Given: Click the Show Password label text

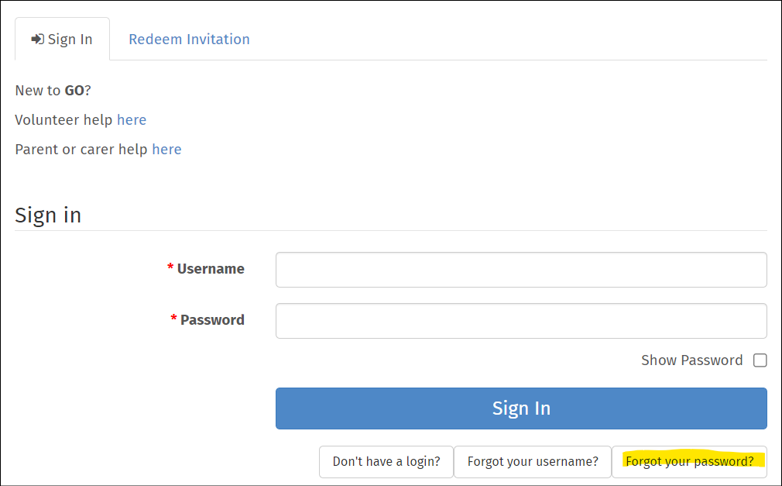Looking at the screenshot, I should point(691,360).
